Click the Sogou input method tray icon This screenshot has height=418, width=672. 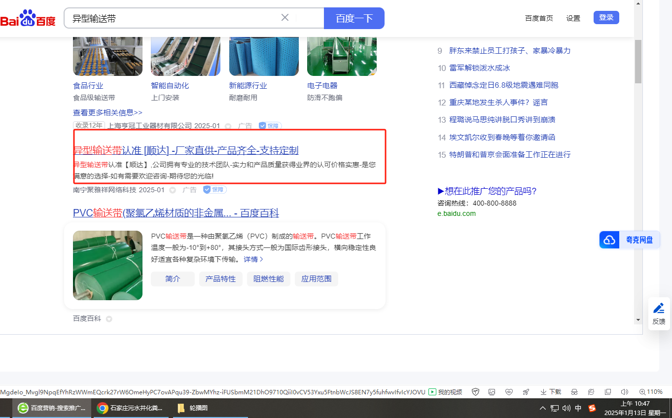[x=592, y=408]
